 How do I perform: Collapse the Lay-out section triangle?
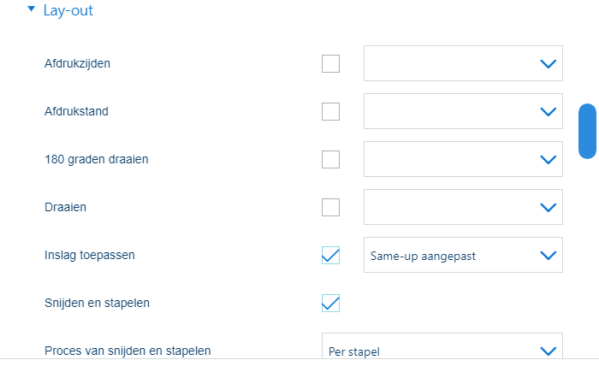coord(32,10)
